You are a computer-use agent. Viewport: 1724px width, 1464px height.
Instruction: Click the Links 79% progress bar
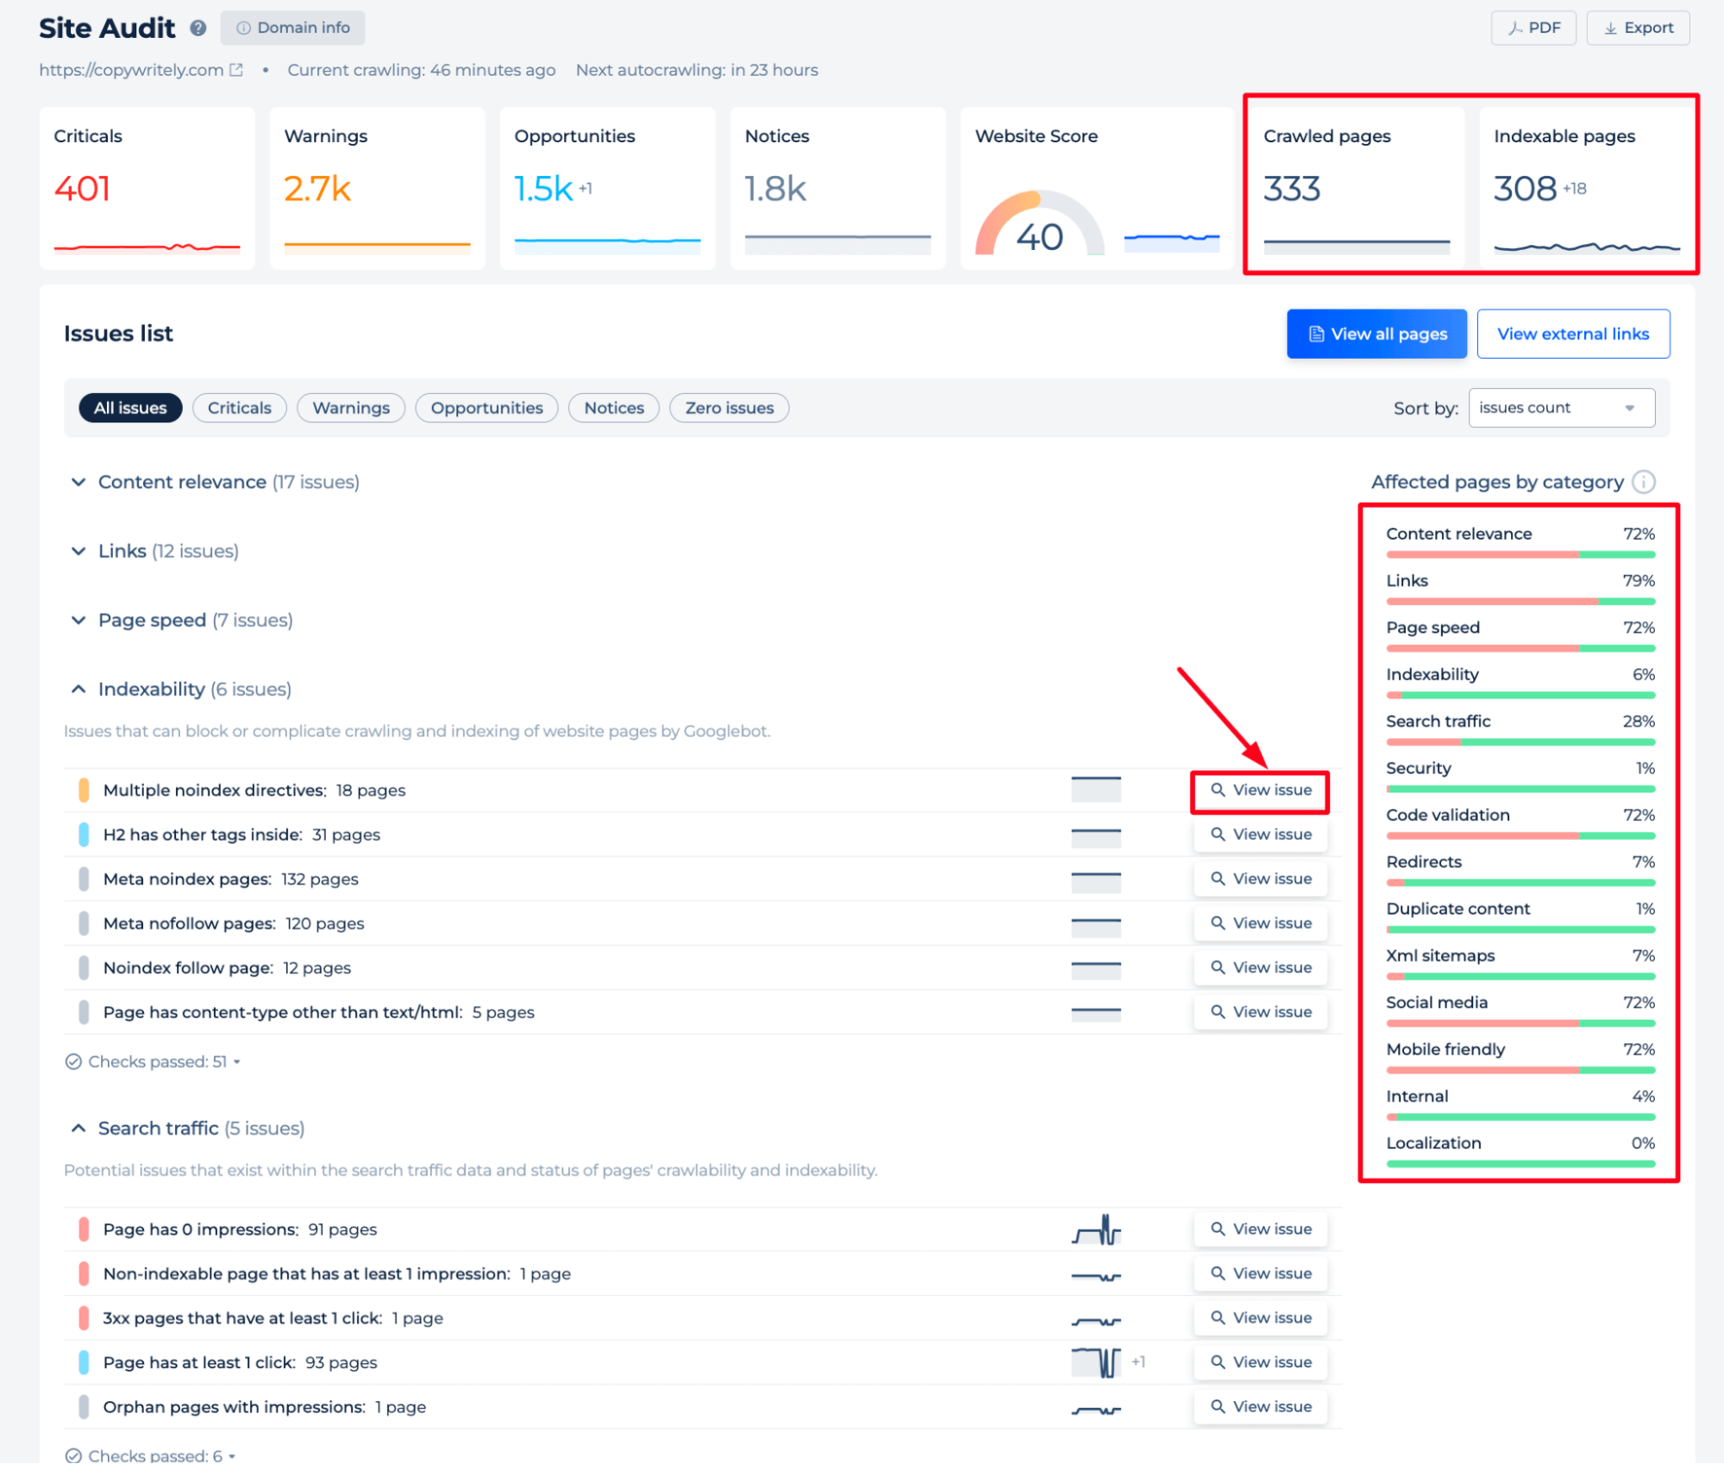coord(1520,602)
